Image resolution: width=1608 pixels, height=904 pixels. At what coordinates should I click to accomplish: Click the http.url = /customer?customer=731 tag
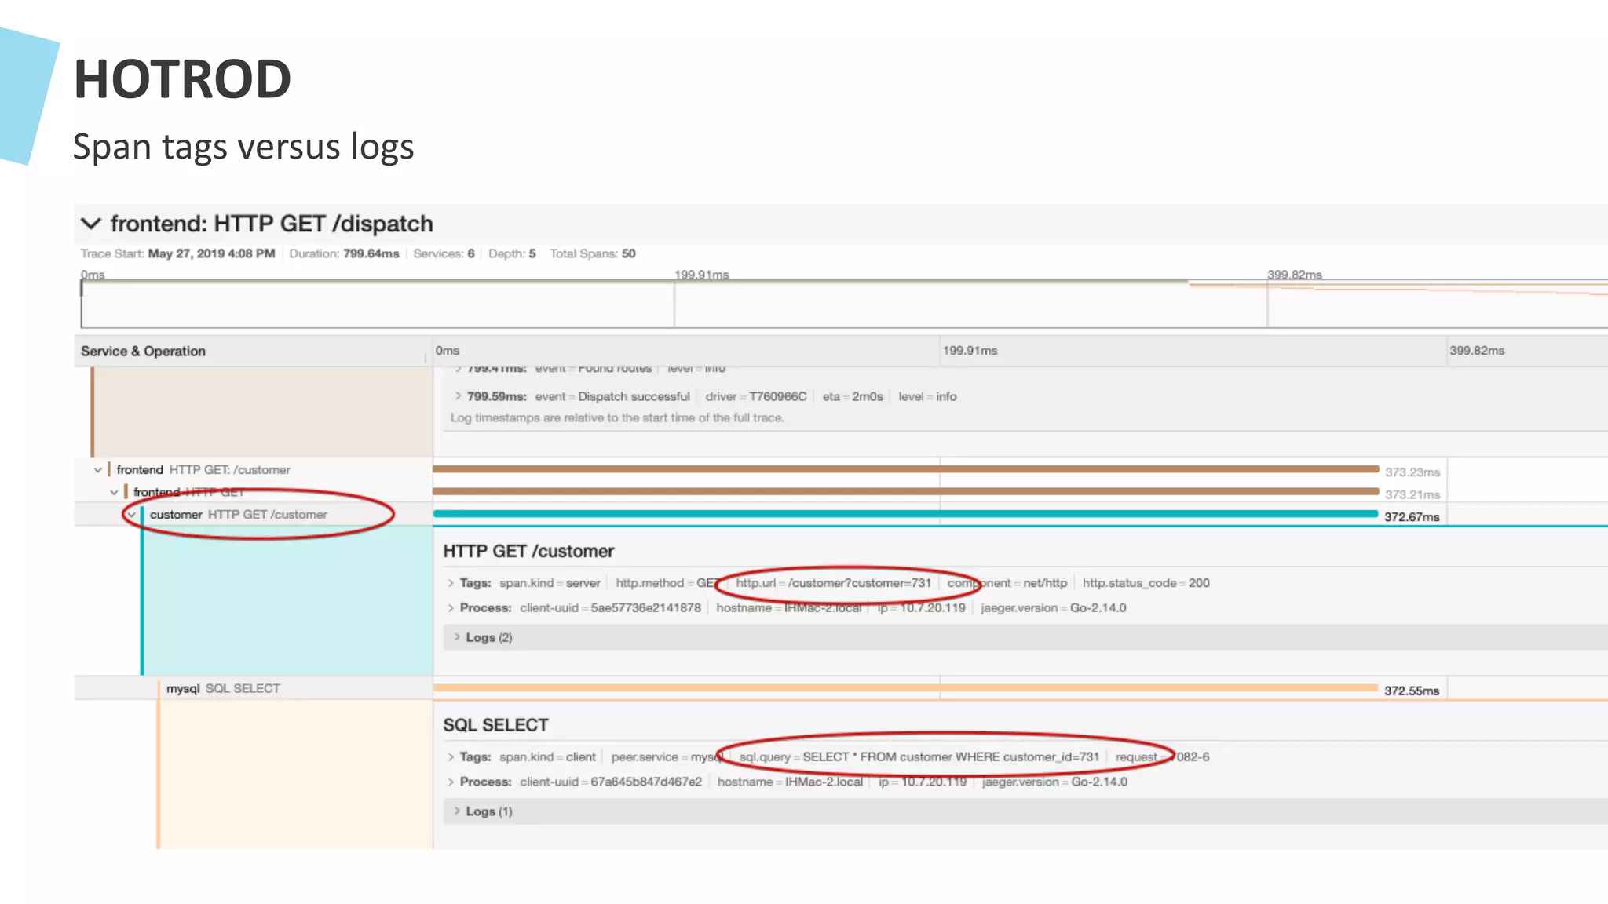pyautogui.click(x=833, y=583)
